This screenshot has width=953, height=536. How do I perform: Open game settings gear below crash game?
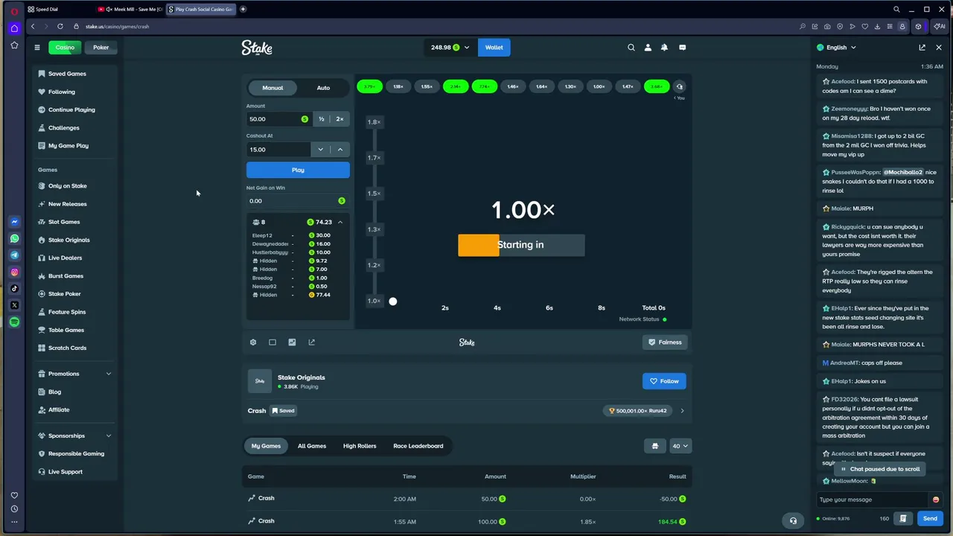click(x=253, y=342)
